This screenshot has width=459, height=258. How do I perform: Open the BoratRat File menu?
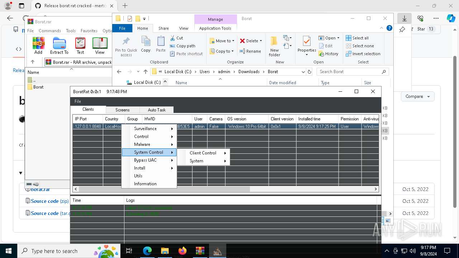(x=77, y=101)
